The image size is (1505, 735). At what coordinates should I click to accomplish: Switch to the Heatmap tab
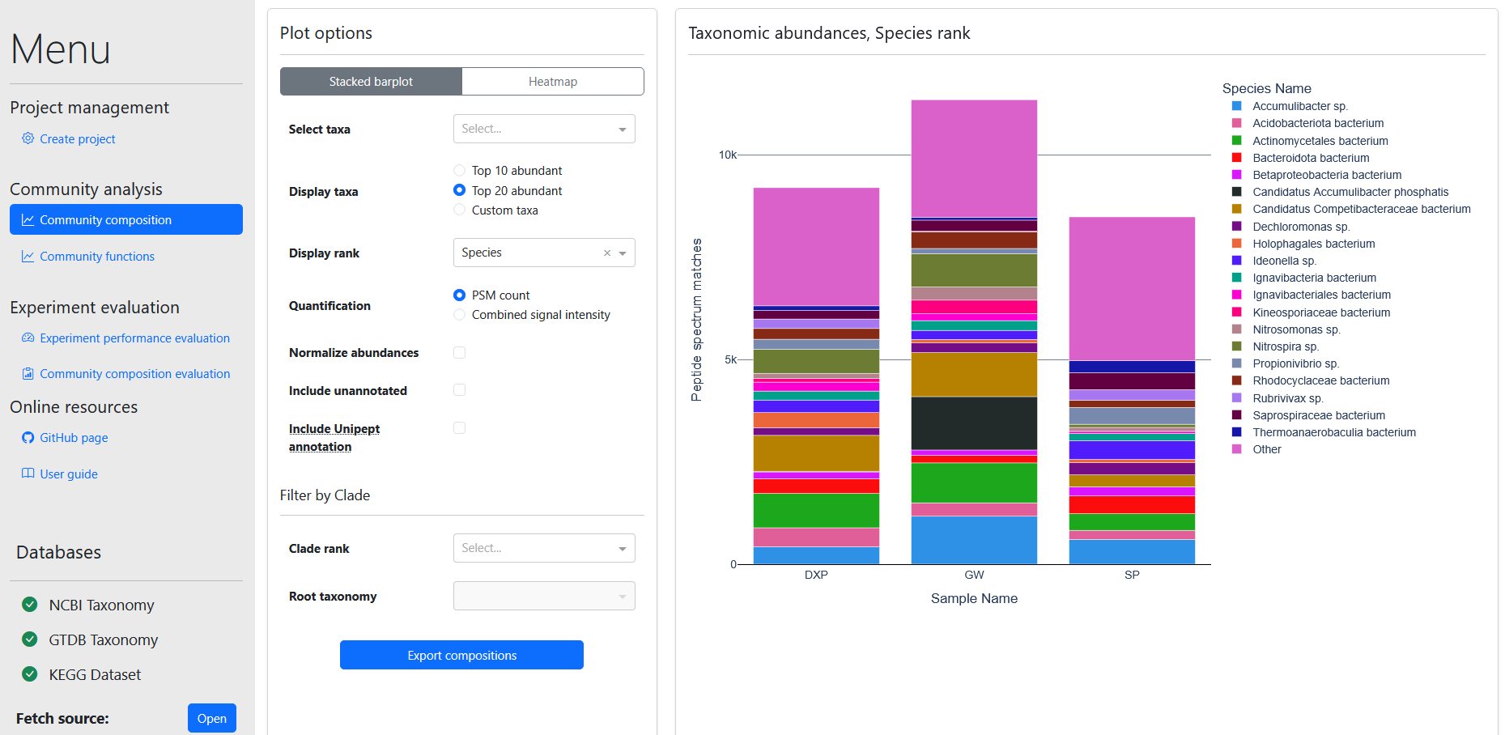553,82
